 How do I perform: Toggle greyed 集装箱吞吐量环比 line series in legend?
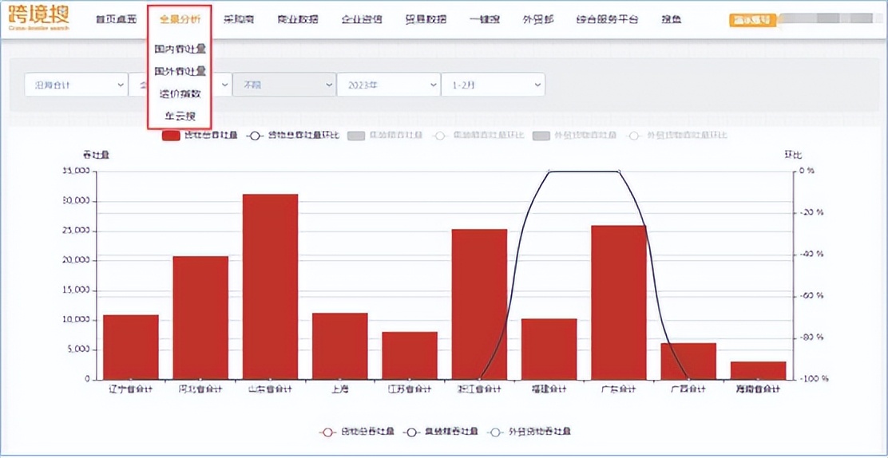coord(478,136)
